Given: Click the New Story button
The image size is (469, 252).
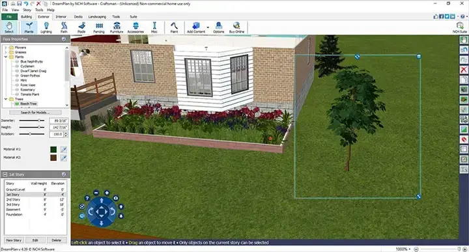Looking at the screenshot, I should (14, 240).
